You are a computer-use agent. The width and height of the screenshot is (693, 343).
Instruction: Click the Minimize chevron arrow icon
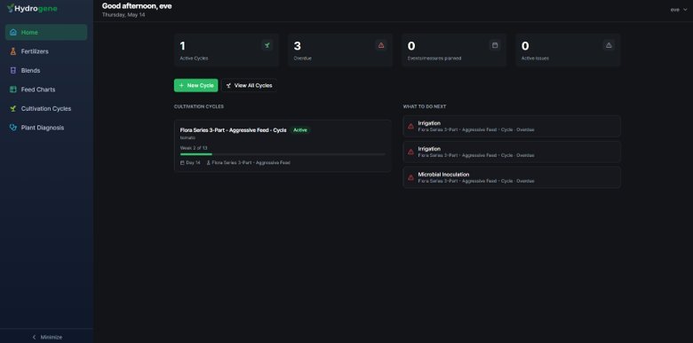[35, 338]
